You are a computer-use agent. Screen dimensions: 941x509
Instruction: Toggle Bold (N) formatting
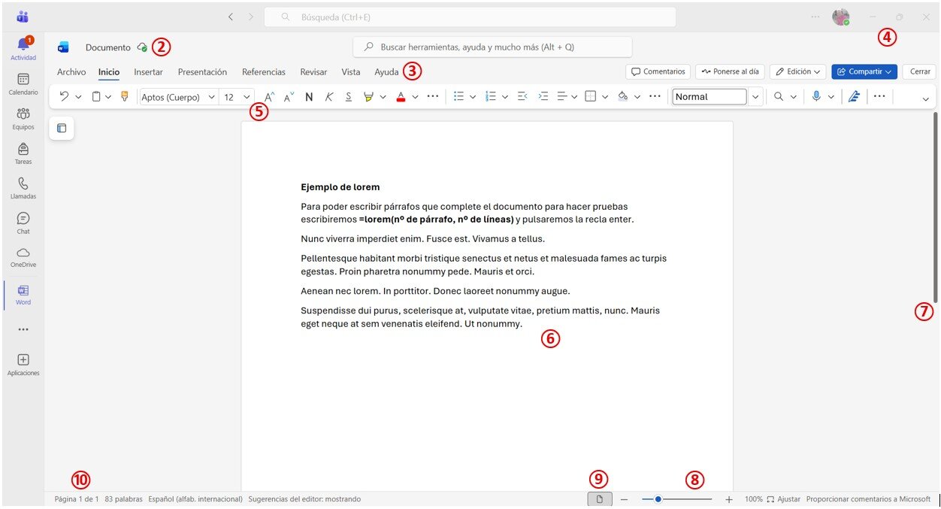coord(309,96)
